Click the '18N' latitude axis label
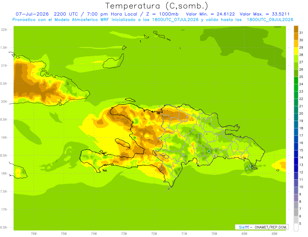The width and height of the screenshot is (308, 237). (4, 174)
